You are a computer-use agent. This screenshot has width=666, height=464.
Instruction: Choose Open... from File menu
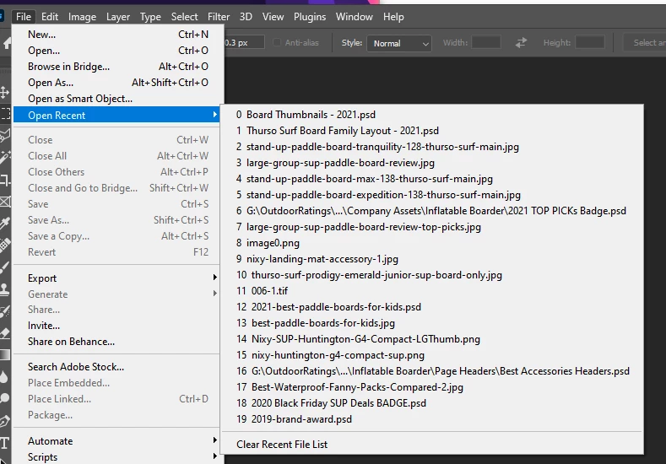tap(118, 51)
